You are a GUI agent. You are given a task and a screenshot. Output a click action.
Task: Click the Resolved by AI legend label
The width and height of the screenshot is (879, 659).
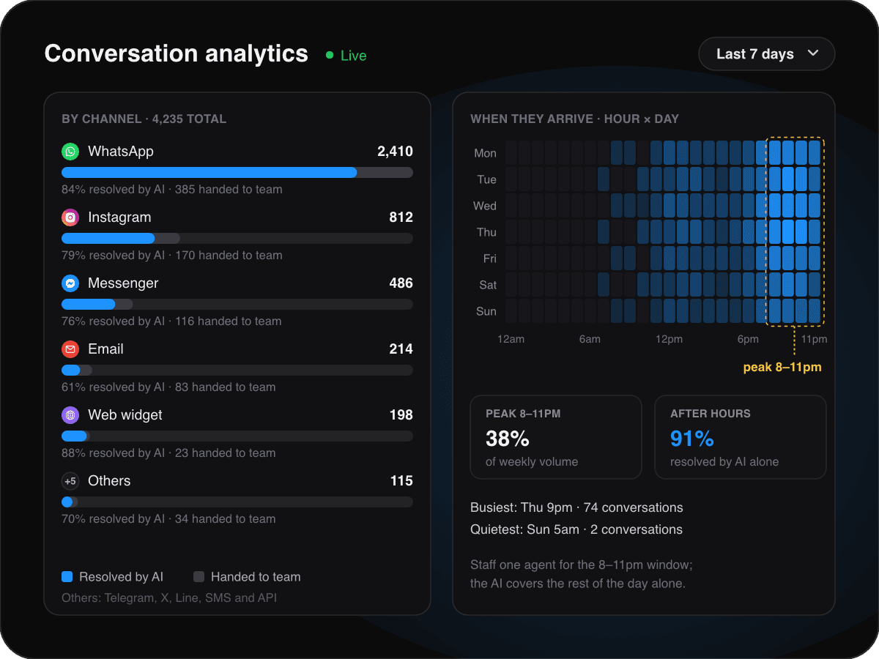121,577
